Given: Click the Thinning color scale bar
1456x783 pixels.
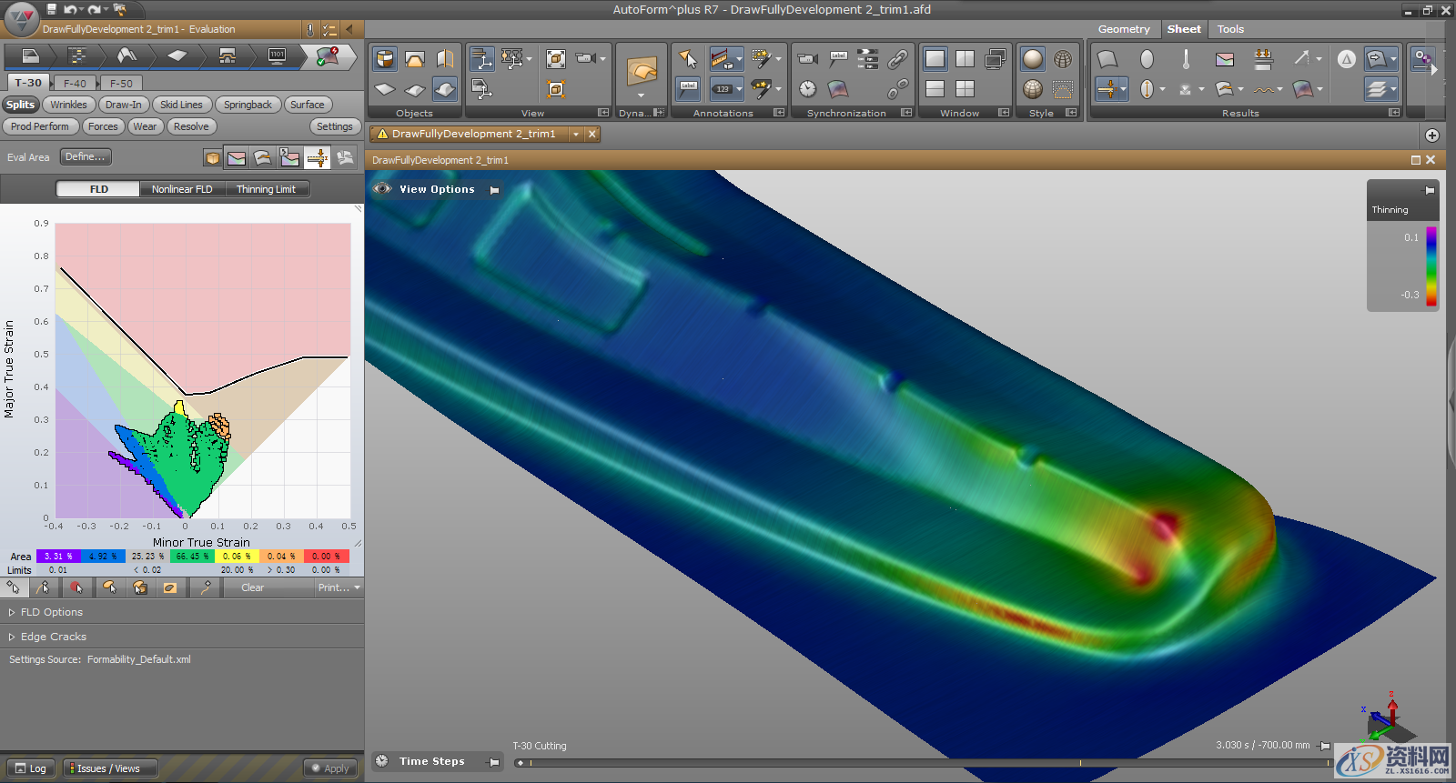Looking at the screenshot, I should tap(1431, 266).
